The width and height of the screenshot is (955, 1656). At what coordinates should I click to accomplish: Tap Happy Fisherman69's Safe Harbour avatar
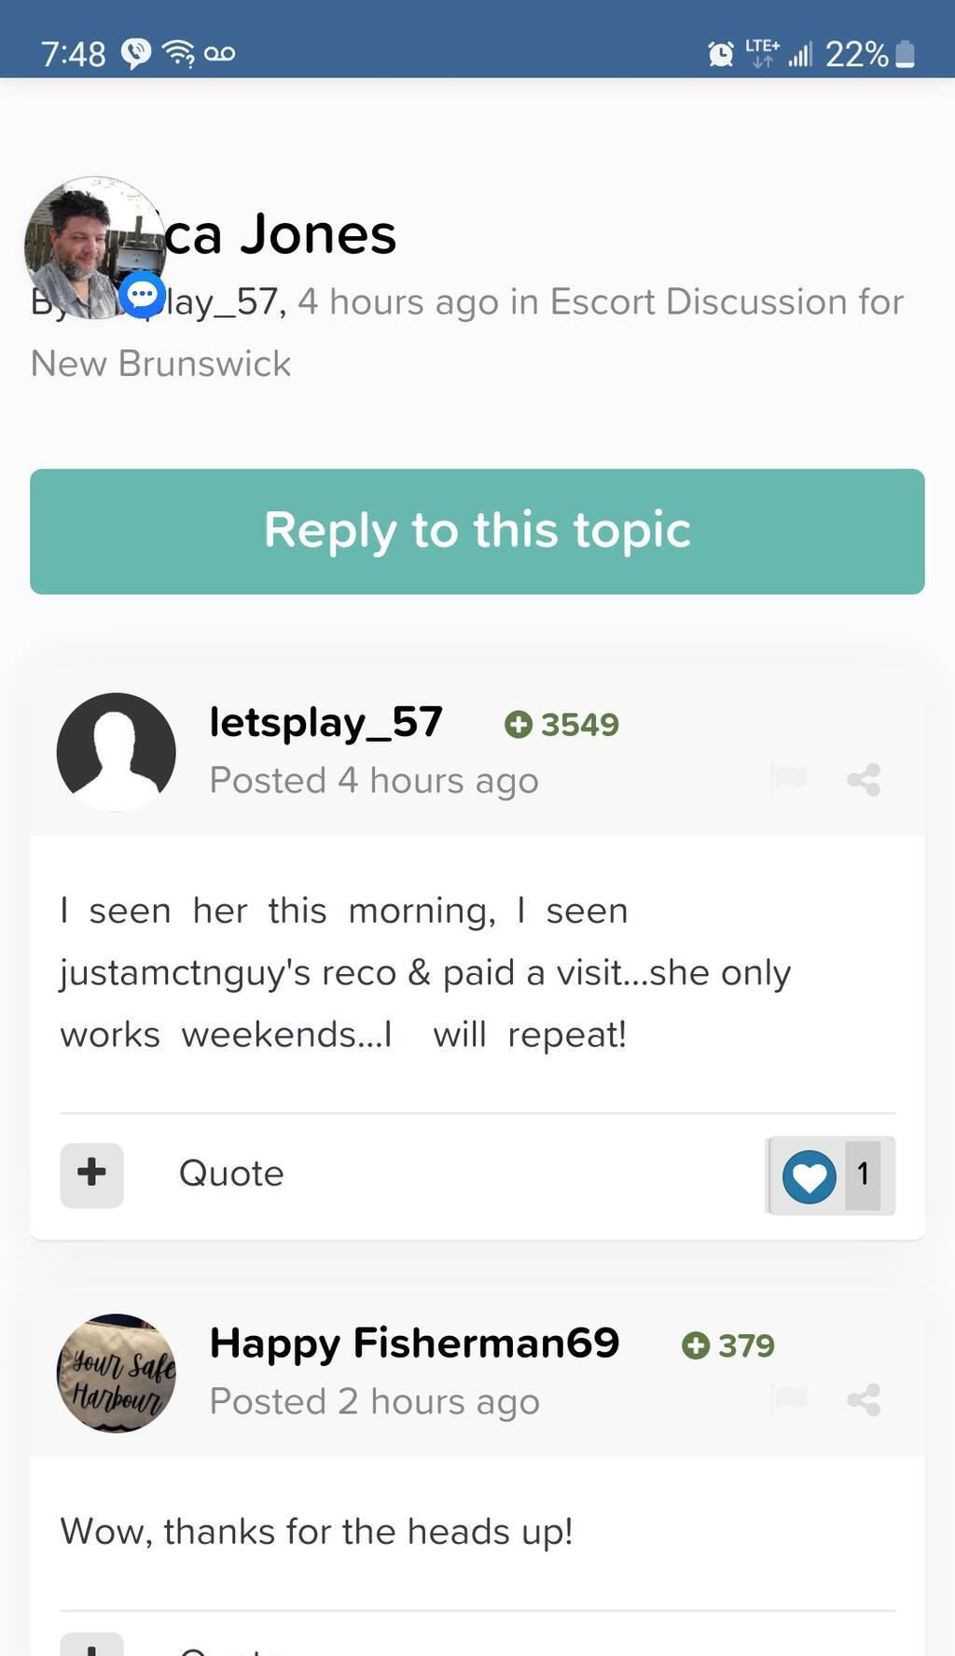[117, 1372]
